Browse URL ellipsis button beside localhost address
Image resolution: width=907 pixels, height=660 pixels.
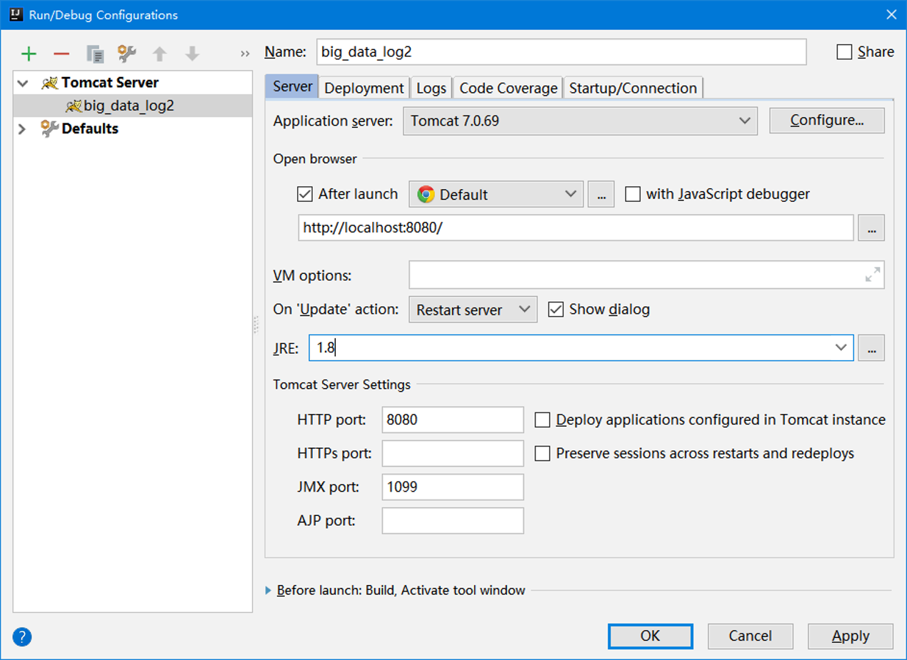coord(871,228)
